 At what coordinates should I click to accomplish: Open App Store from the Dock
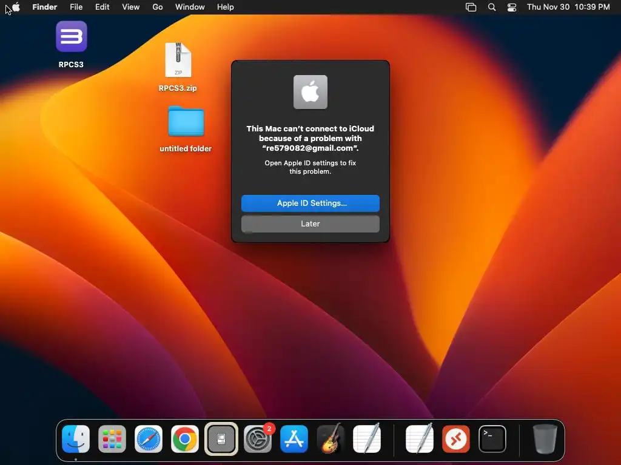294,439
